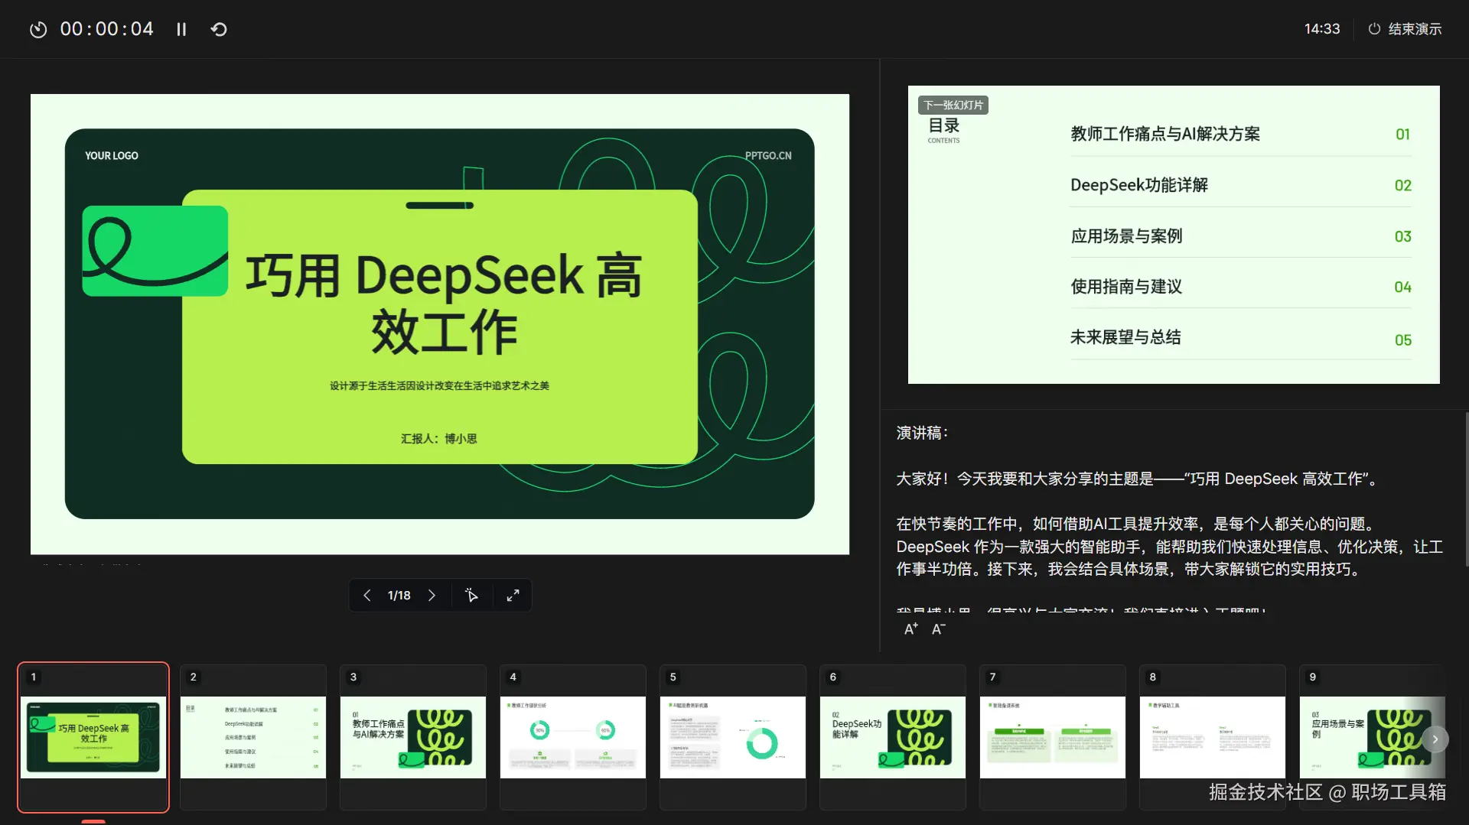Select slide 7 thumbnail
Screen dimensions: 1469x825
(x=1053, y=737)
